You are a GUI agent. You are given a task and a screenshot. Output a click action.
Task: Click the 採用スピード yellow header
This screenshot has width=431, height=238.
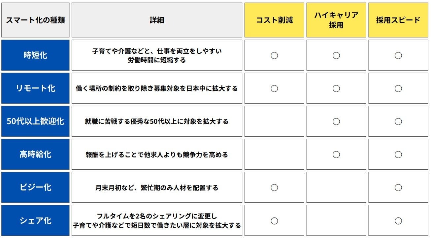tap(398, 20)
